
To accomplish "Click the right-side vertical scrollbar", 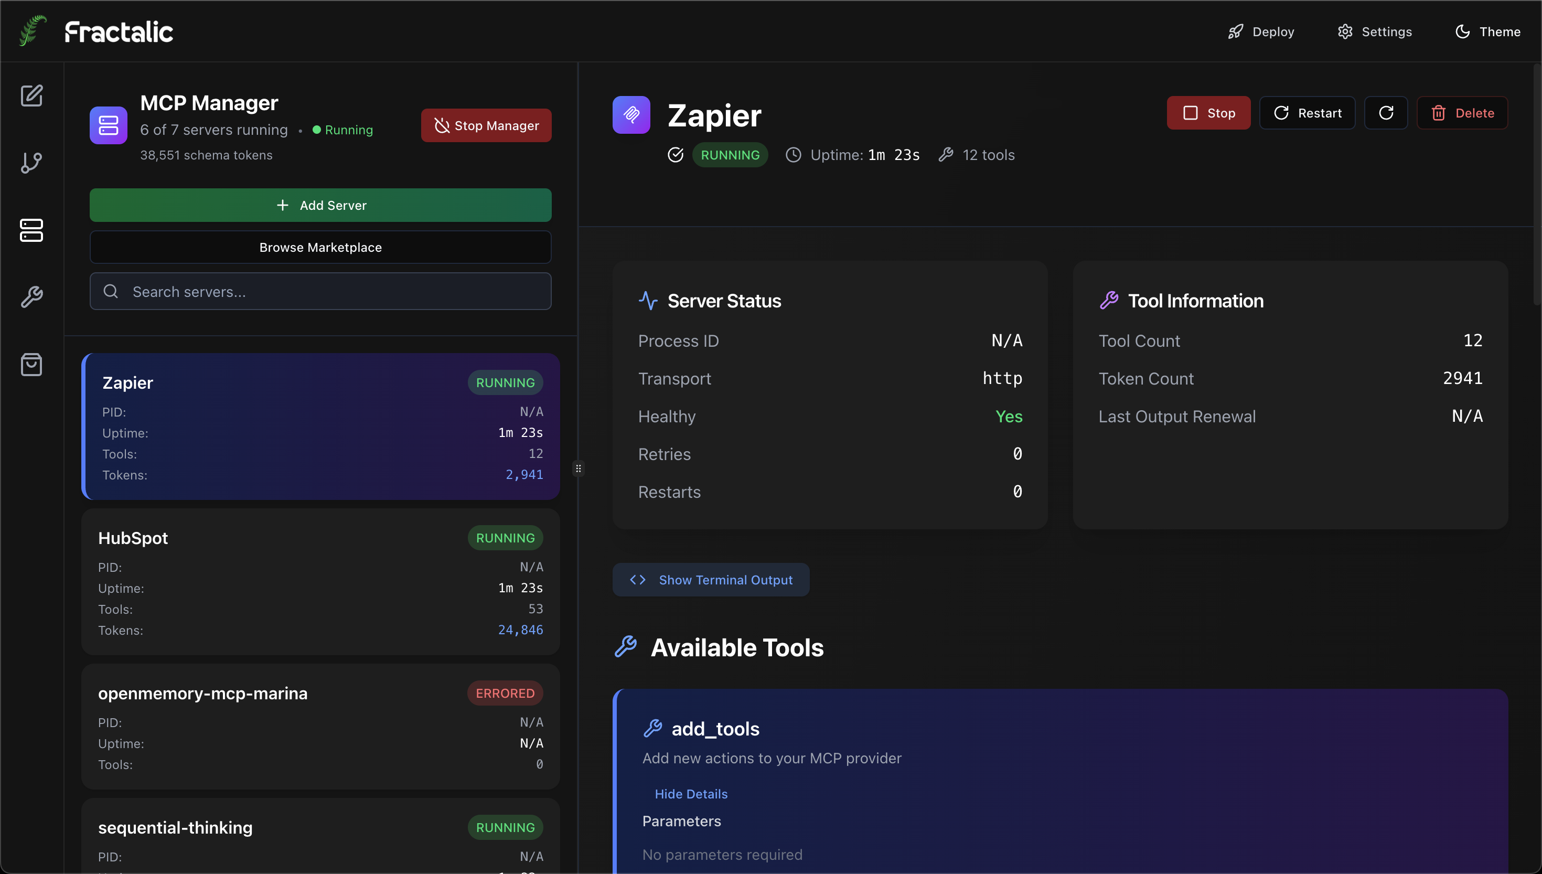I will pos(1537,185).
